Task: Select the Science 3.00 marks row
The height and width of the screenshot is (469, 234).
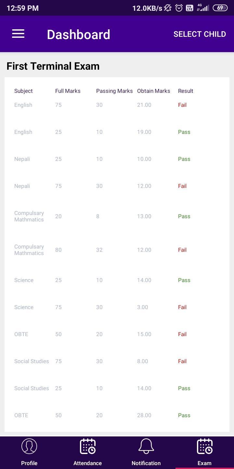Action: pyautogui.click(x=117, y=307)
